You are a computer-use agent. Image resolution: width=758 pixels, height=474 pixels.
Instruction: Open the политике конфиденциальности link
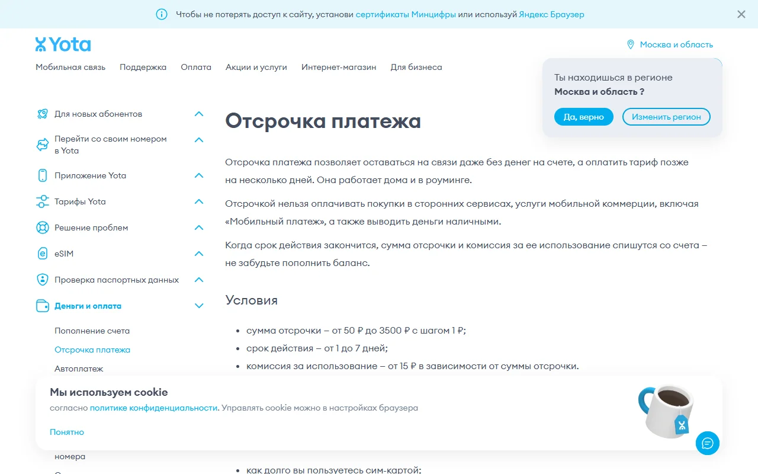point(153,408)
